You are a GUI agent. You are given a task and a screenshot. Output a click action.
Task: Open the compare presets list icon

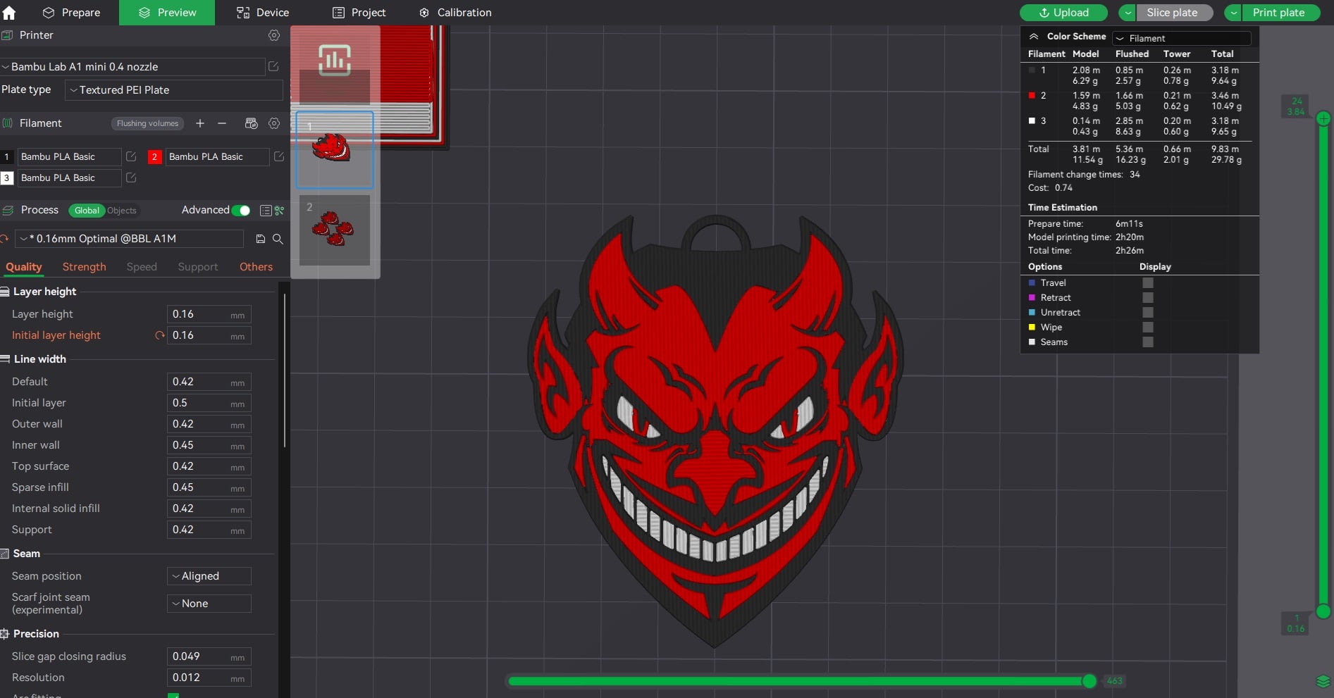click(266, 211)
